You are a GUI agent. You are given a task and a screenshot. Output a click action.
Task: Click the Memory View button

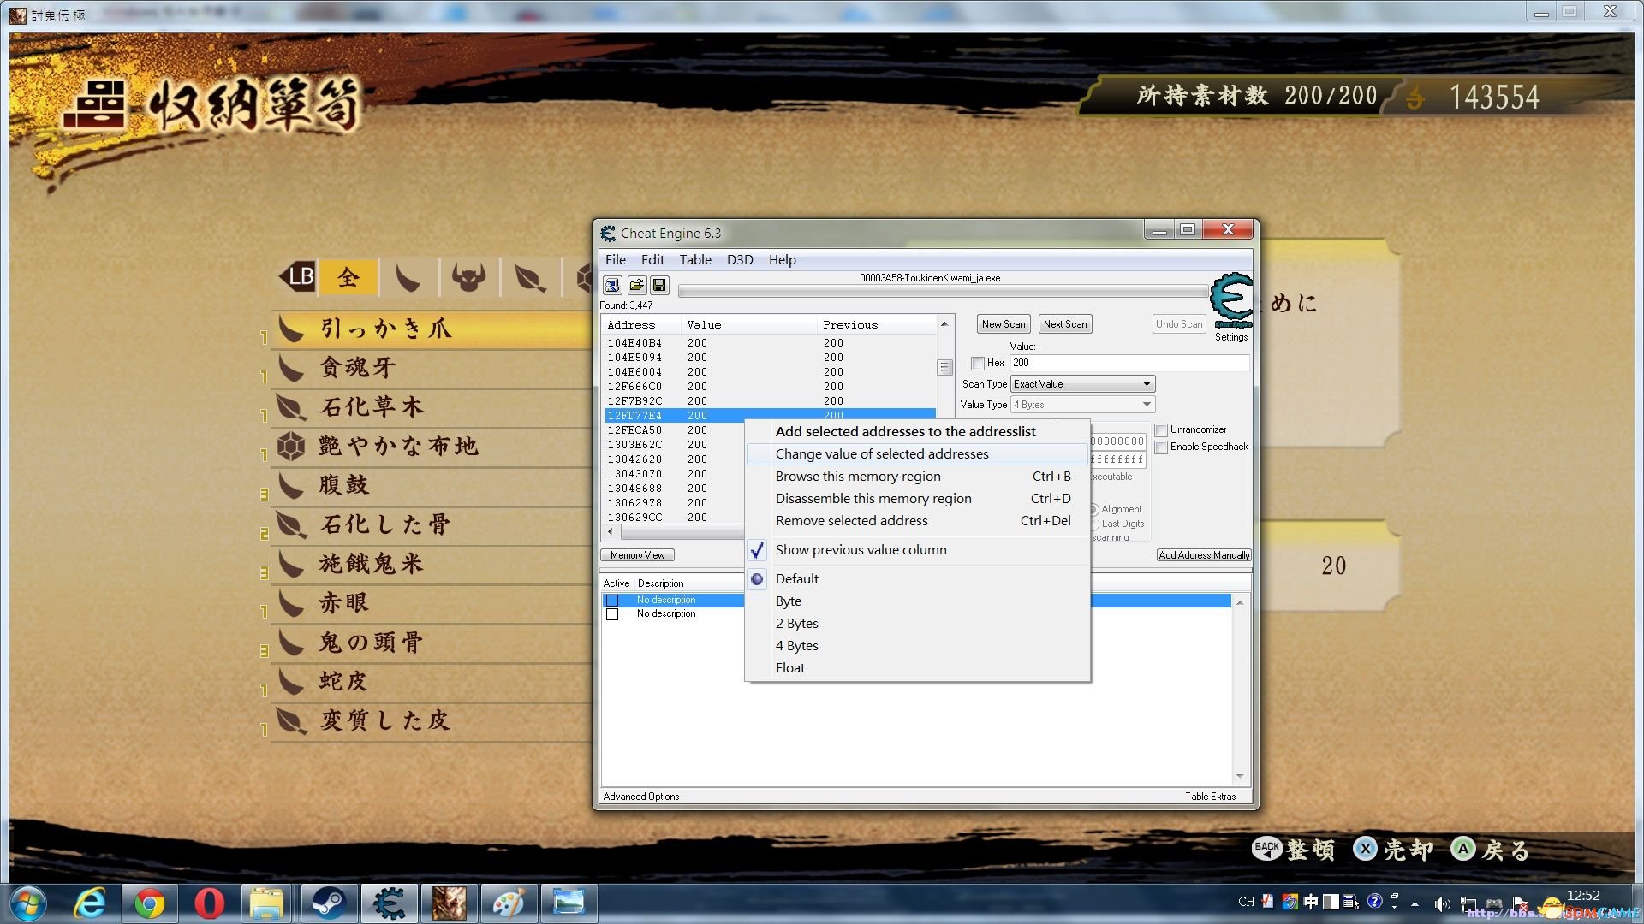point(638,555)
